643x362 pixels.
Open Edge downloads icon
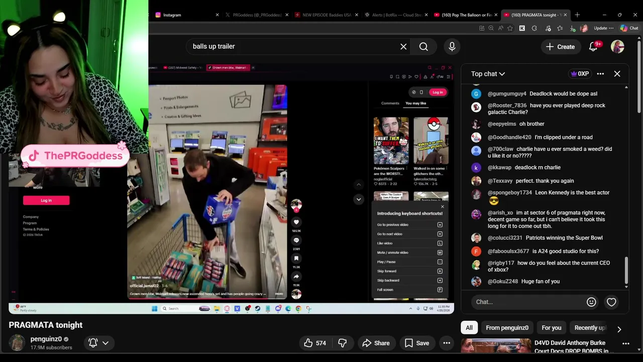click(x=573, y=28)
